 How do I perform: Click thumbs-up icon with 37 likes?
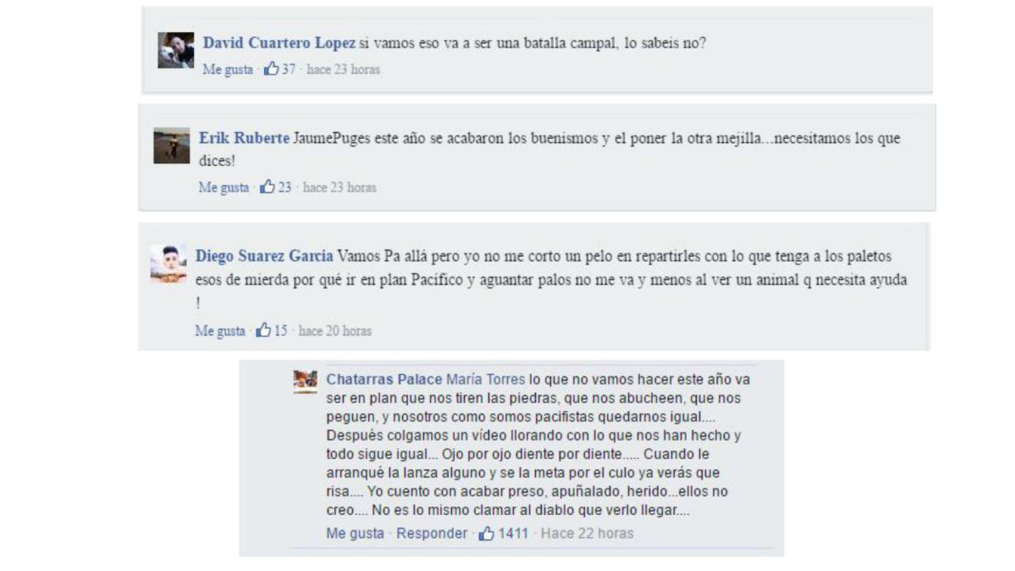[x=271, y=68]
